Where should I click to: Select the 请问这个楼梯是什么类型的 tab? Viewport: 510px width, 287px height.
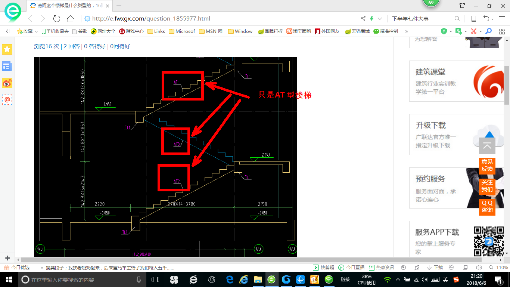69,6
